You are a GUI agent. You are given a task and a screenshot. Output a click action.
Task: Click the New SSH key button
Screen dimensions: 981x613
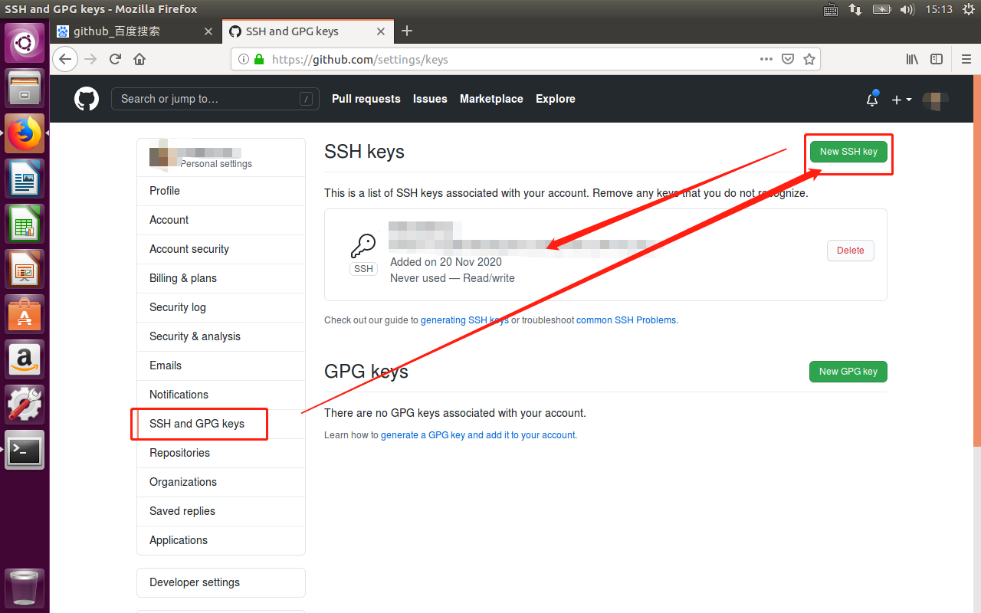pos(848,152)
